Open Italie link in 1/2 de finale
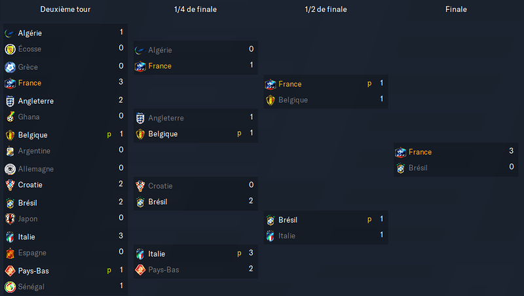 [x=287, y=236]
